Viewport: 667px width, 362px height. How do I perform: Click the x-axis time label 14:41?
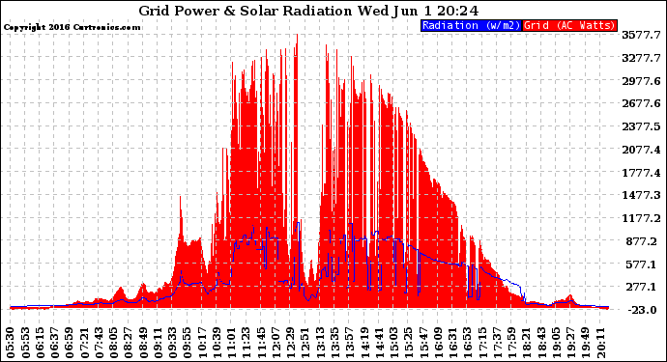click(380, 343)
